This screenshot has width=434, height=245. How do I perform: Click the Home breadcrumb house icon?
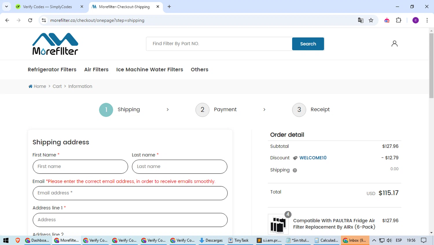coord(30,86)
